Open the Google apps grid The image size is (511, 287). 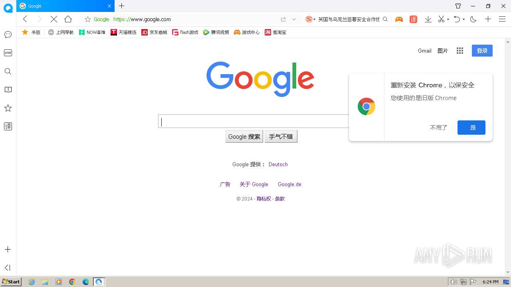[460, 51]
